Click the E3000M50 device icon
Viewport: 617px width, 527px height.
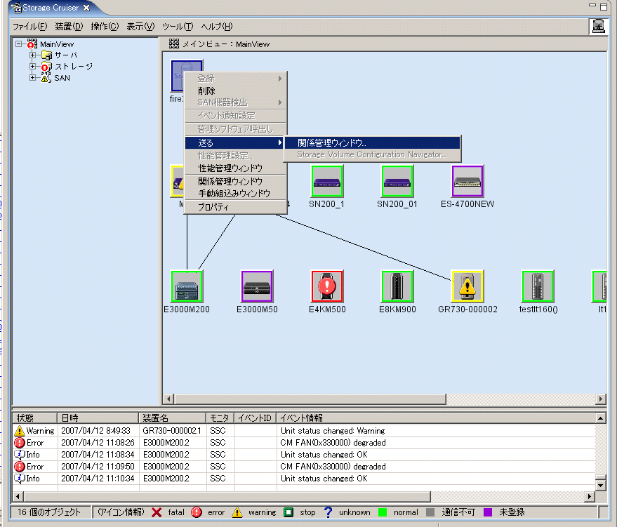[257, 286]
